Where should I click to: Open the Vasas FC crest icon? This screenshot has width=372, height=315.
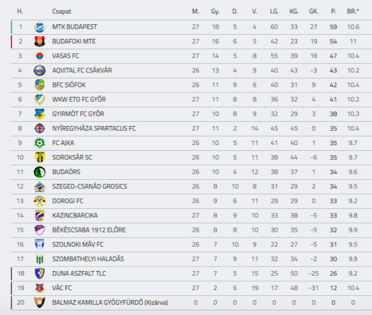click(40, 56)
